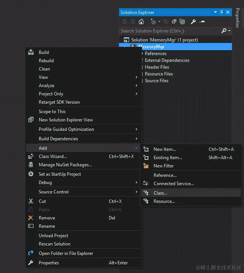Expand the Source Control submenu arrow
Viewport: 244px width, 273px height.
point(137,192)
